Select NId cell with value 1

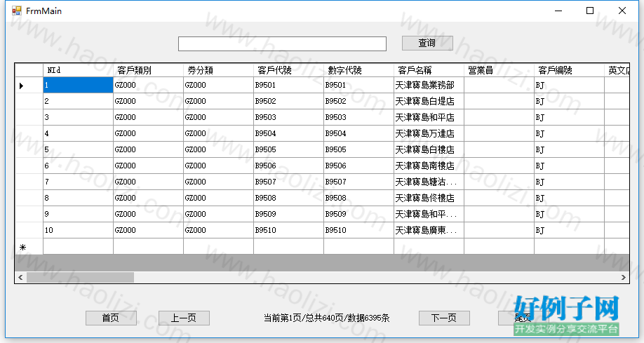point(78,85)
